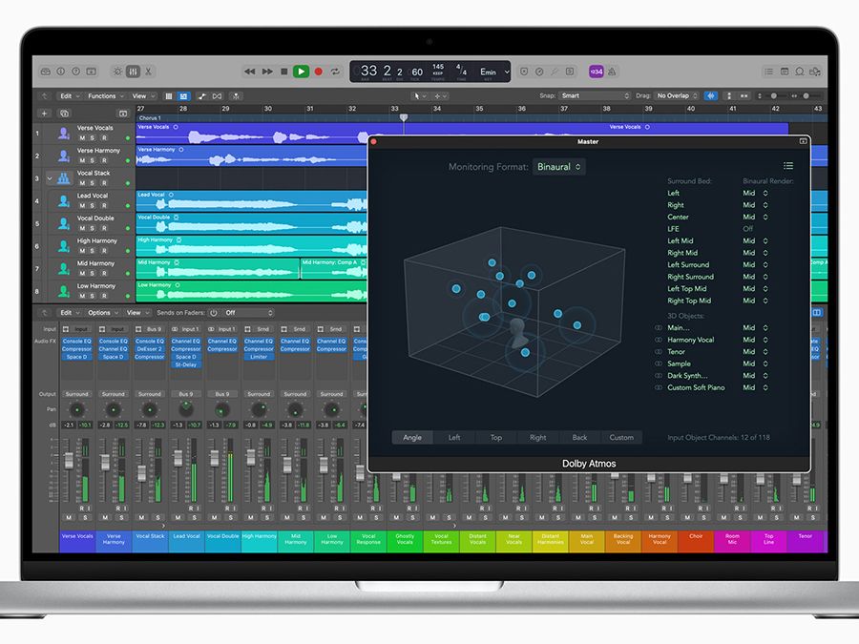Click the green Play button
Viewport: 859px width, 644px height.
coord(301,72)
